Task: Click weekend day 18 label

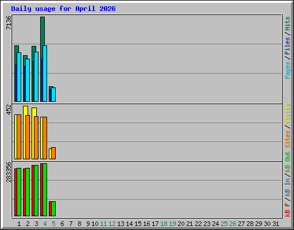Action: [164, 224]
